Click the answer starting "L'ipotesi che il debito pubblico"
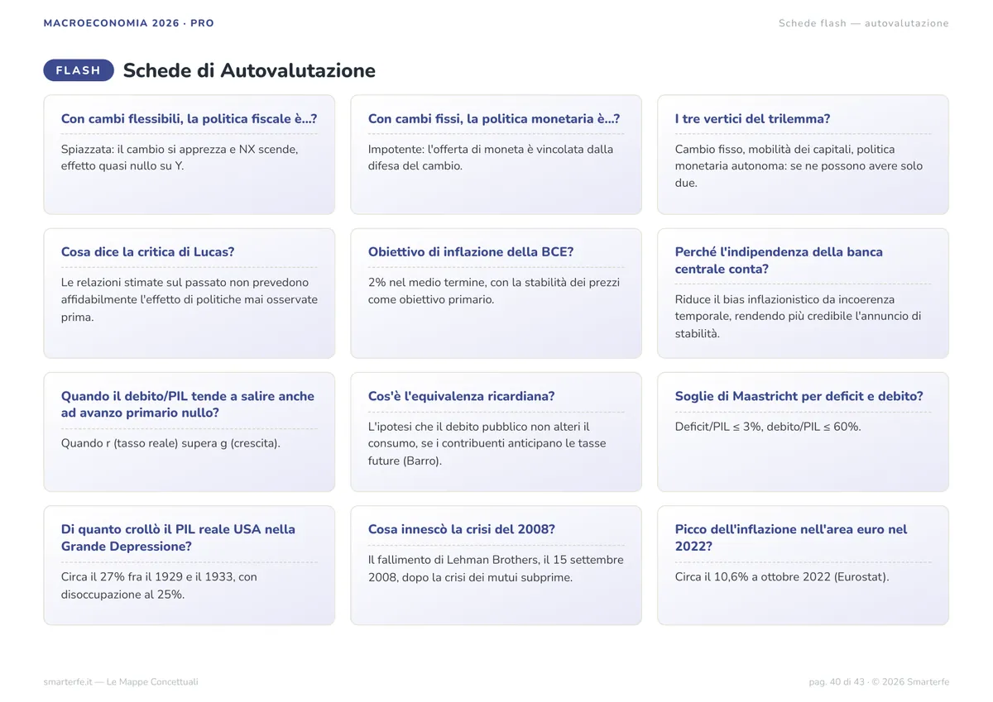The height and width of the screenshot is (702, 993). [487, 443]
